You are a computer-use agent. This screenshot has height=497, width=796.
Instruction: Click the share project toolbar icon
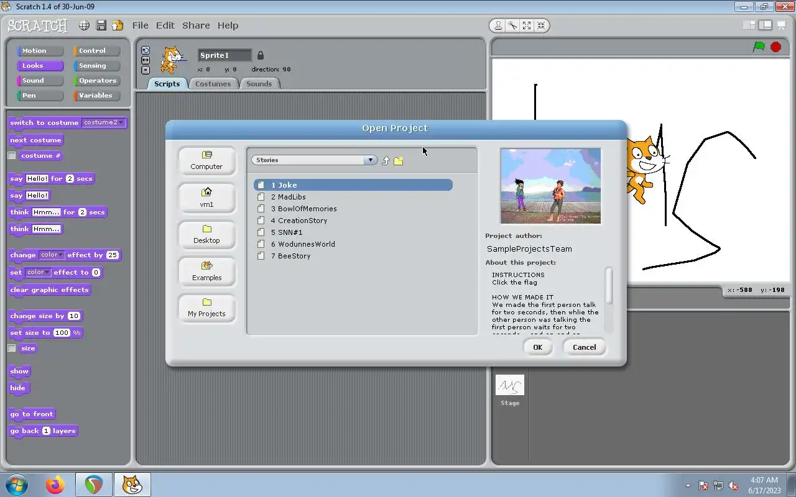118,25
